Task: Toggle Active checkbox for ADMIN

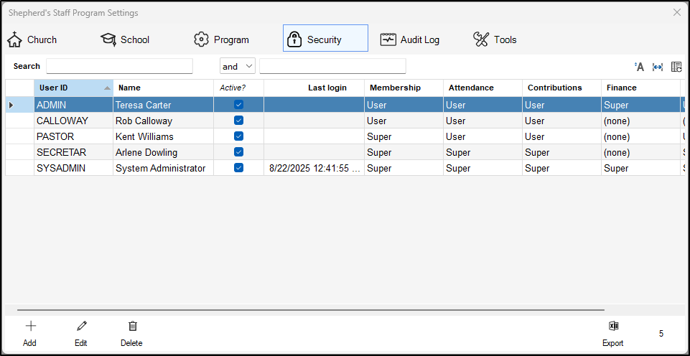Action: click(x=238, y=105)
